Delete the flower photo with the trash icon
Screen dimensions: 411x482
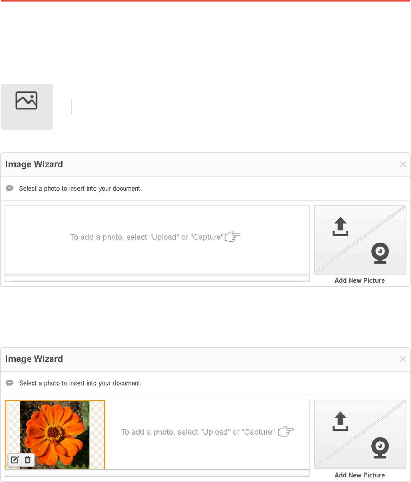coord(28,459)
